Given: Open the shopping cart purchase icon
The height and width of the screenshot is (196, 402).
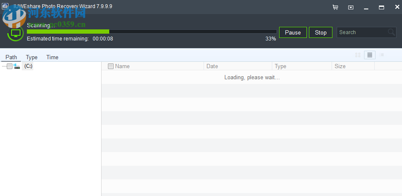Looking at the screenshot, I should pos(335,7).
